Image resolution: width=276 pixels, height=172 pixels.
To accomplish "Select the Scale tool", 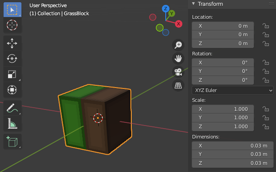I will [13, 74].
